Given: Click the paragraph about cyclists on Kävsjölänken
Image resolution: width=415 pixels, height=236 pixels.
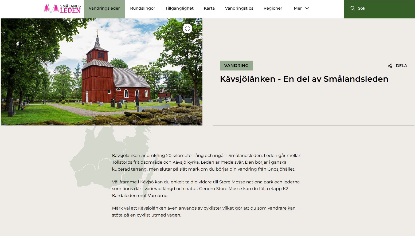Looking at the screenshot, I should (x=203, y=211).
